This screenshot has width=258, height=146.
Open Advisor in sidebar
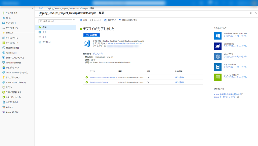[x=8, y=107]
